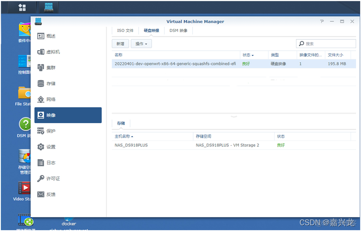
Task: Open the docker desktop icon
Action: pyautogui.click(x=69, y=221)
